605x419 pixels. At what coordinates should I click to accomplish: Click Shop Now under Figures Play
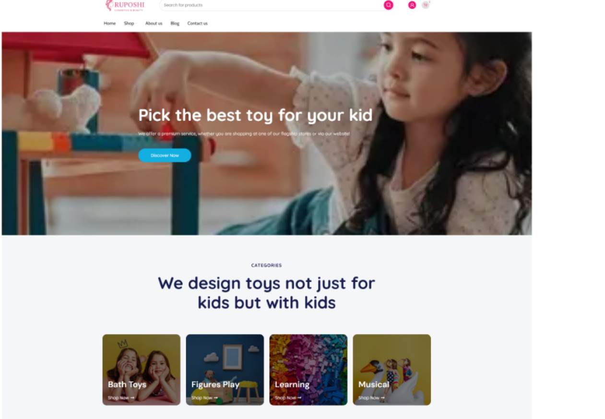coord(204,397)
